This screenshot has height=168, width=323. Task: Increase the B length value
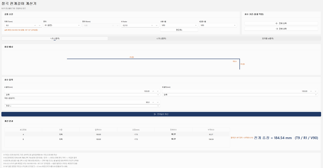[311, 91]
